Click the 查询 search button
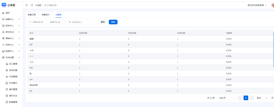 tap(113, 22)
